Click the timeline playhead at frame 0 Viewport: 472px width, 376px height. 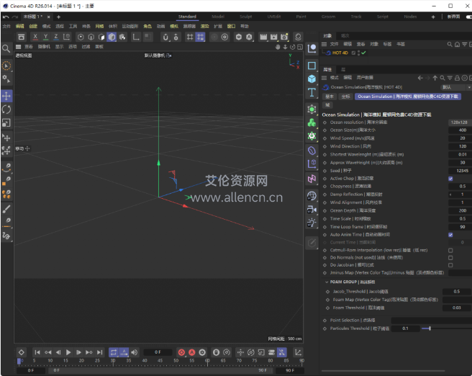coord(19,361)
